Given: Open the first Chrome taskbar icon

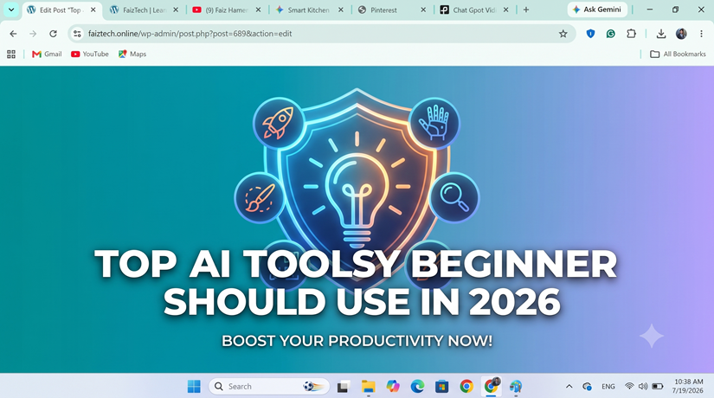Looking at the screenshot, I should 466,387.
